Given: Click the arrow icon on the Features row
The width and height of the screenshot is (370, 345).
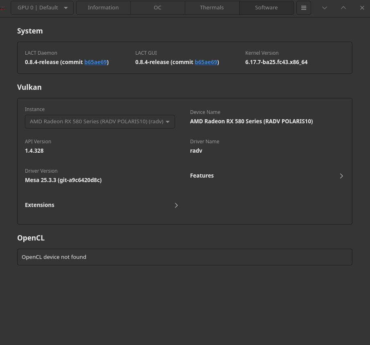Looking at the screenshot, I should [341, 176].
